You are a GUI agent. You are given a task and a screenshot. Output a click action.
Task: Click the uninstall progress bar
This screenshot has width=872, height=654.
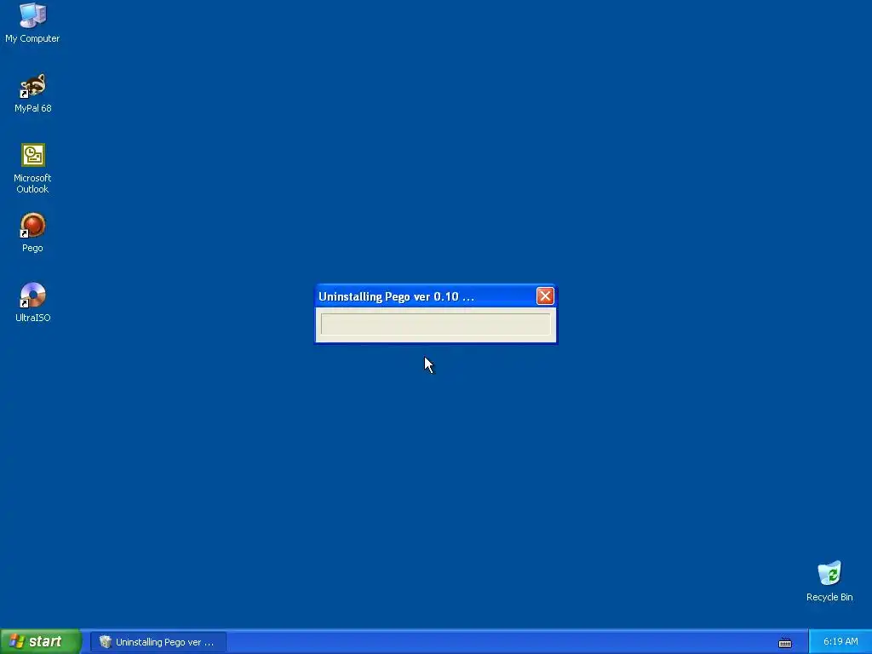435,324
